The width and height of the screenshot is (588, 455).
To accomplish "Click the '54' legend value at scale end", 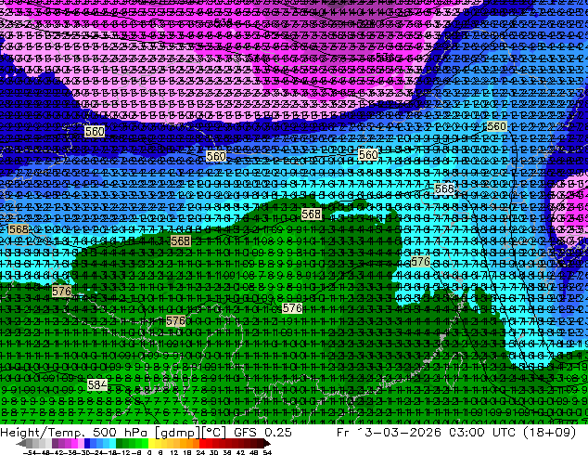I will click(267, 453).
